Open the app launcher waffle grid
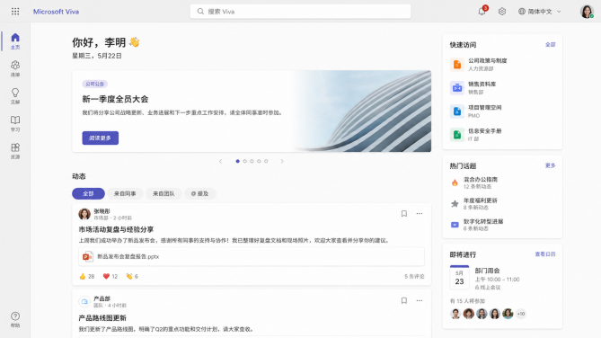 15,12
